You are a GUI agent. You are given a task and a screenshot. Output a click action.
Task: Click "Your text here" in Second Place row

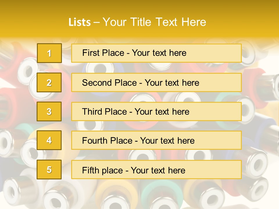tap(172, 83)
